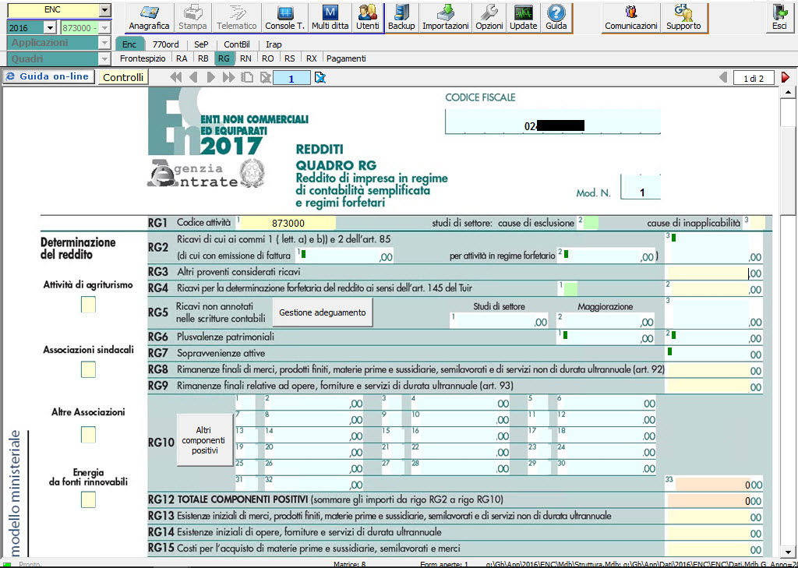The height and width of the screenshot is (568, 798).
Task: Click the Stampa printer icon
Action: [192, 18]
